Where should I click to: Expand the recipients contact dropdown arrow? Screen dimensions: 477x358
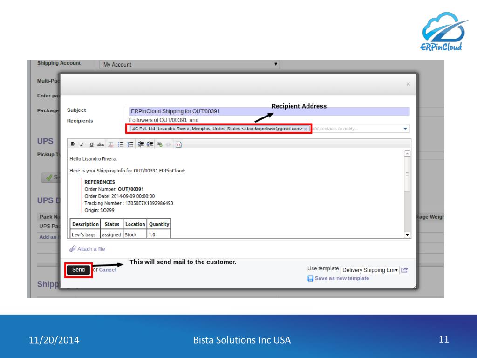[x=405, y=129]
